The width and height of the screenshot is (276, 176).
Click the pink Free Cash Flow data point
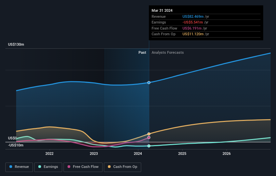(x=149, y=137)
